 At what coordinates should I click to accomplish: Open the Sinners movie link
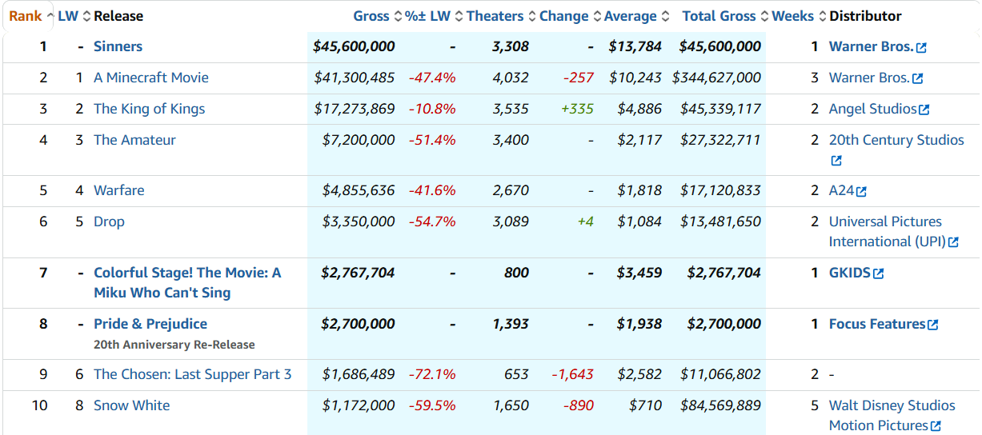(118, 46)
